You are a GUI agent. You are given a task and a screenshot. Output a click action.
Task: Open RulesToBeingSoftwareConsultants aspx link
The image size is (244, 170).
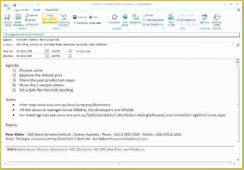tap(141, 115)
